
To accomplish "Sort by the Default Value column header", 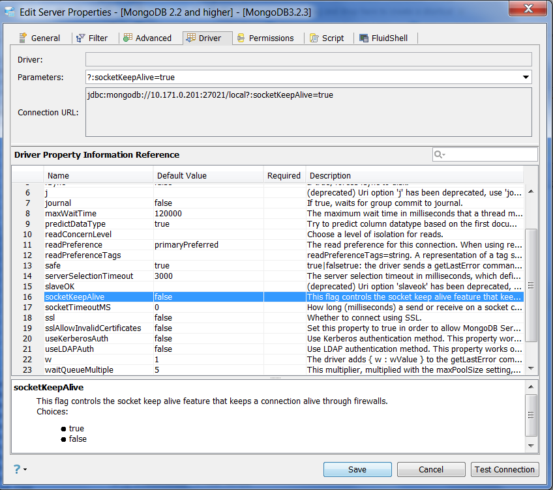I will click(208, 175).
